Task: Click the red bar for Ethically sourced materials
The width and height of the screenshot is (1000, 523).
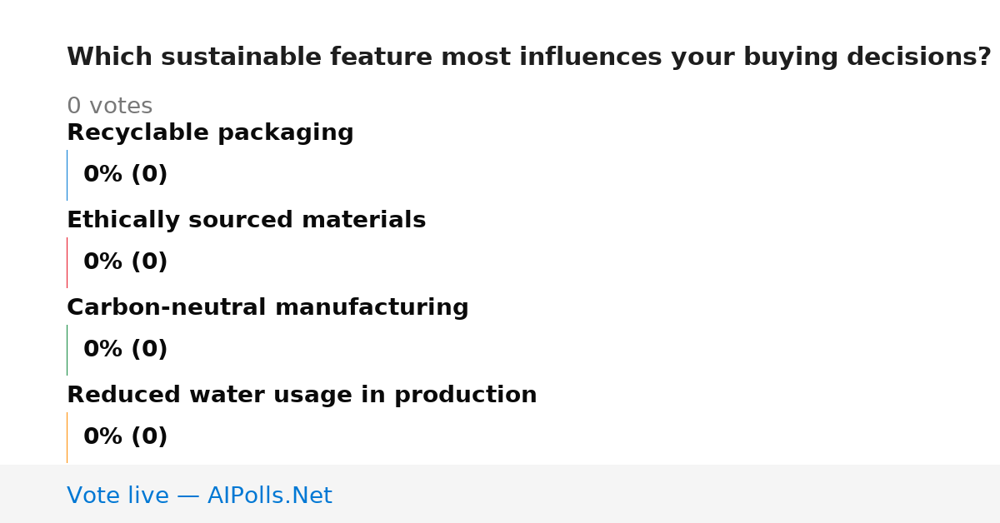Action: 67,262
